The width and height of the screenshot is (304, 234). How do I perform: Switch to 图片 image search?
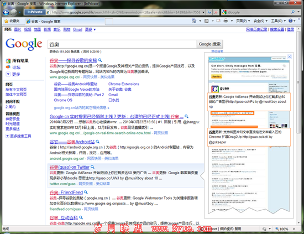click(x=18, y=29)
